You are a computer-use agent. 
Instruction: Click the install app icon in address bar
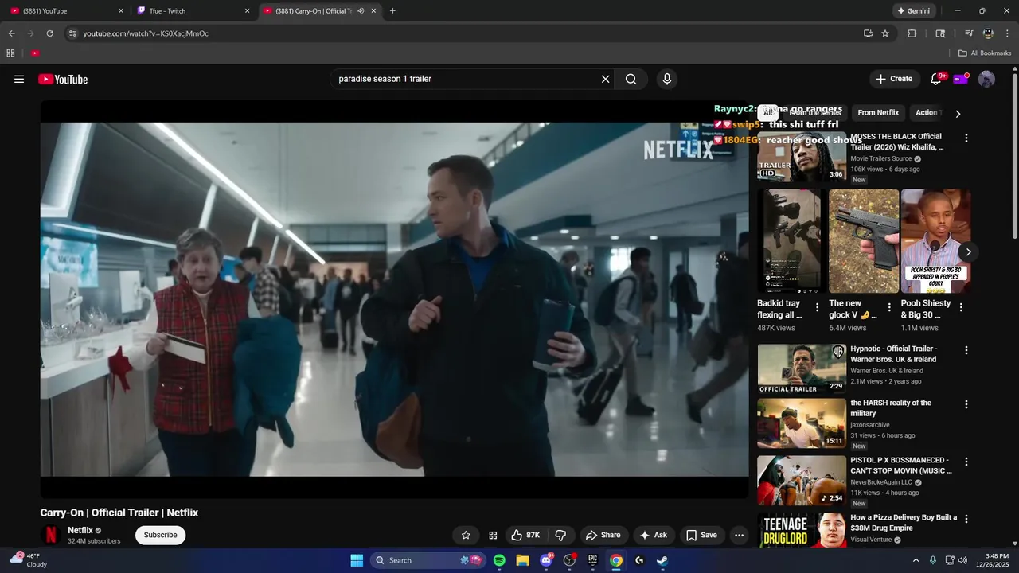pyautogui.click(x=868, y=33)
